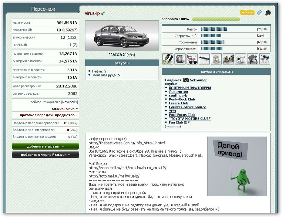Open the 'БОЛТУНЫ И ОФФТОПЕРЫ' club link
Image resolution: width=282 pixels, height=217 pixels.
[x=190, y=88]
